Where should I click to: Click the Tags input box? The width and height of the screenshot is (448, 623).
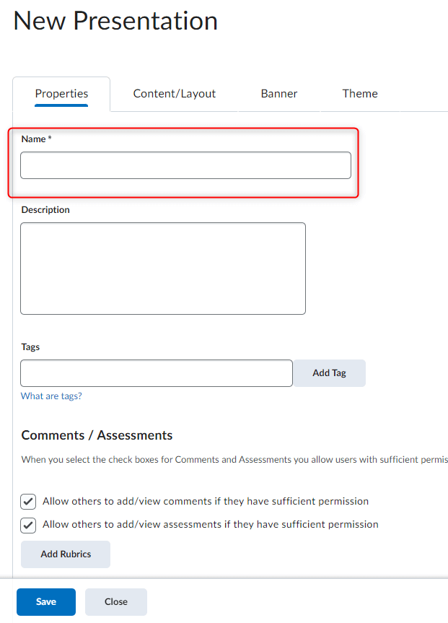tap(157, 373)
